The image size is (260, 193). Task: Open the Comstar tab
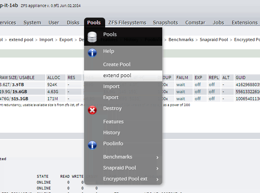pos(195,22)
